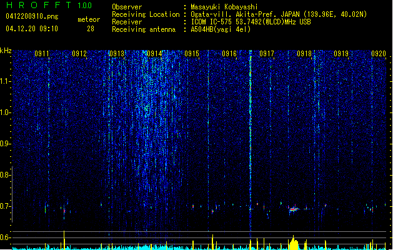Screen dimensions: 393x250
Task: Click the antenna value A504HB(yagi 4el)
Action: (x=221, y=29)
